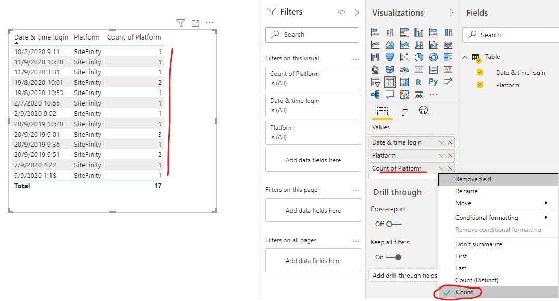Turn on the Cross-report toggle
The width and height of the screenshot is (559, 301).
point(393,224)
